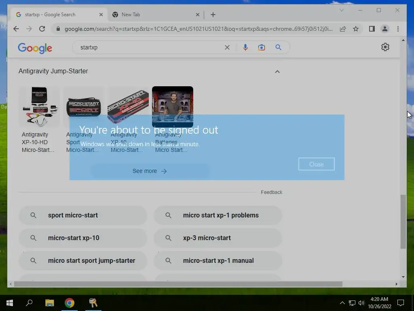414x311 pixels.
Task: Open the keys app on the taskbar
Action: click(x=93, y=303)
